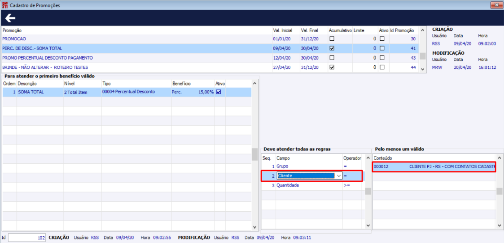The height and width of the screenshot is (243, 504).
Task: Click scroll-down arrow of rules grid
Action: pyautogui.click(x=368, y=226)
